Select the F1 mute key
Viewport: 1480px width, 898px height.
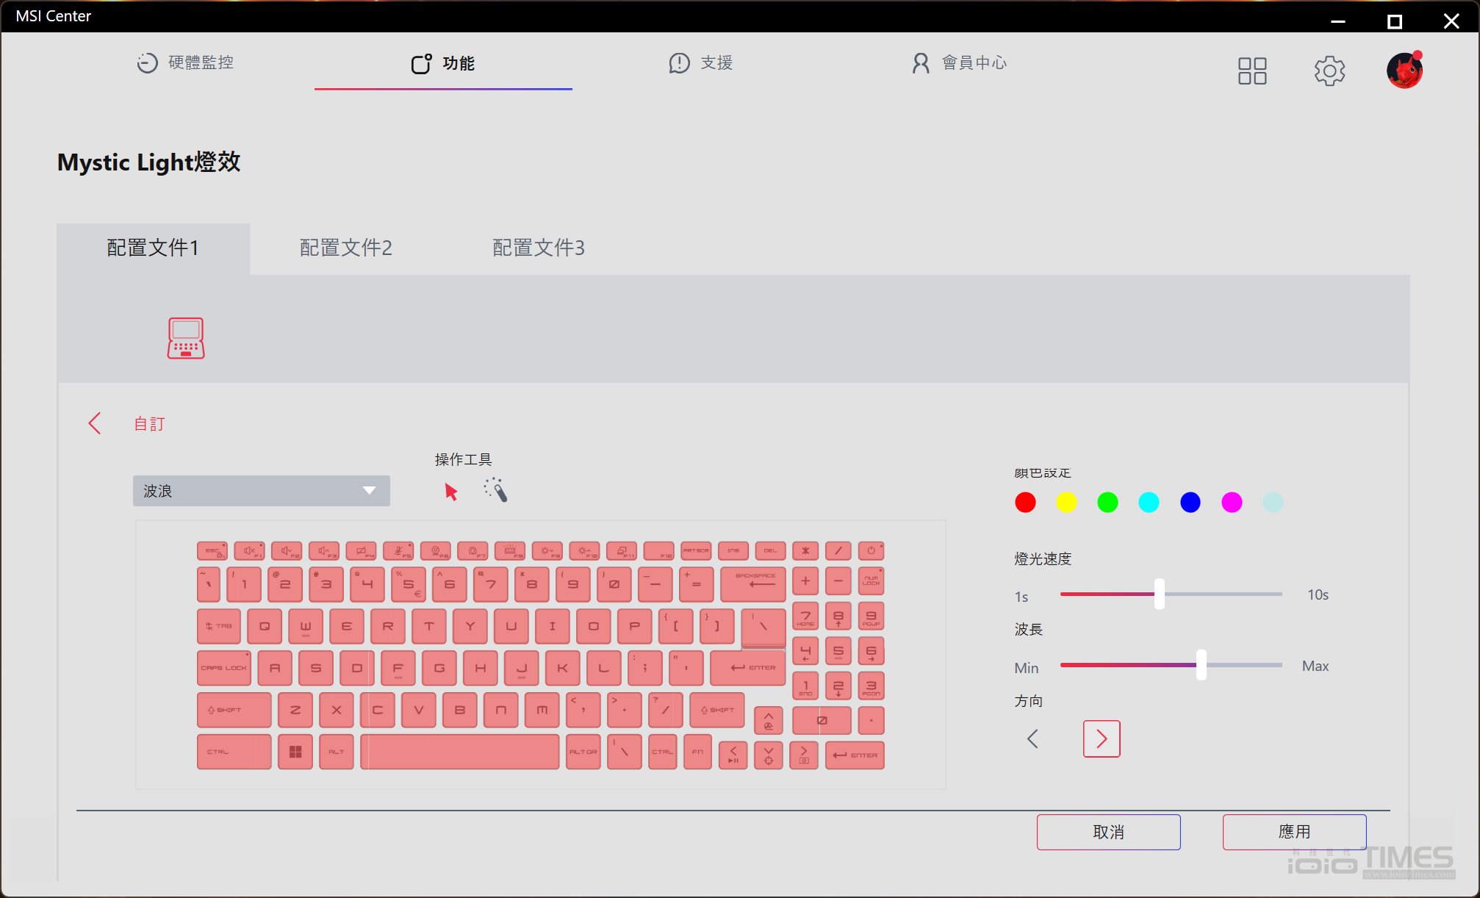click(250, 551)
